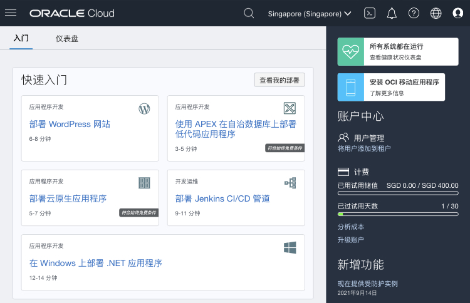Click the 查看我的部署 button
Viewport: 470px width, 303px height.
pyautogui.click(x=279, y=80)
